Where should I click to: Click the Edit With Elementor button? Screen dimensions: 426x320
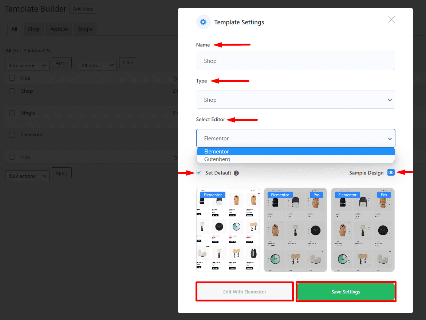[245, 292]
